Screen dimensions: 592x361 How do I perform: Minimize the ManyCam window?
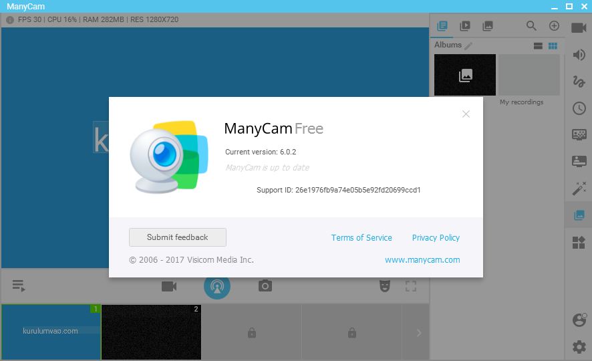(554, 7)
